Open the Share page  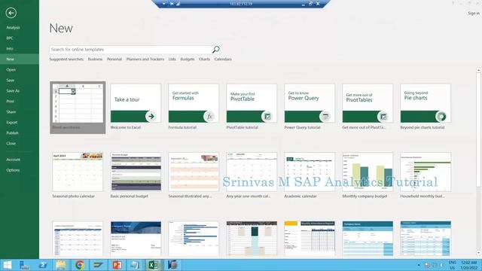11,112
